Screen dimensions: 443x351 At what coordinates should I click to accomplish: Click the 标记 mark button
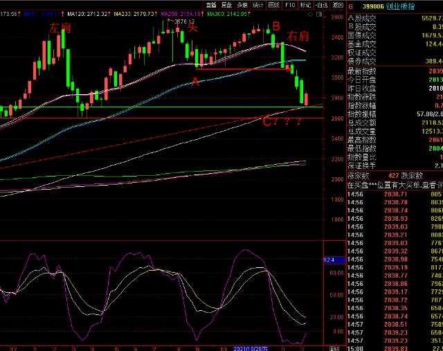click(x=305, y=5)
